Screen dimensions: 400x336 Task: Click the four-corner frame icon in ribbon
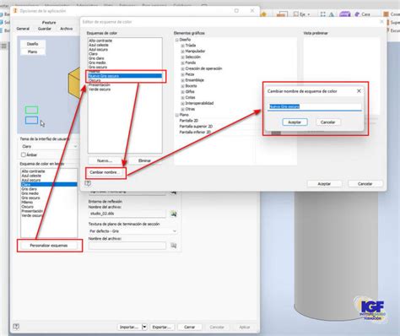point(323,14)
